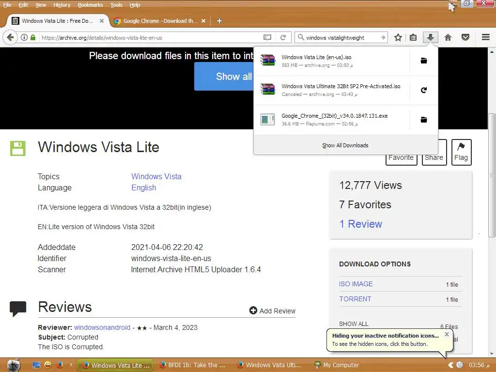The width and height of the screenshot is (496, 372).
Task: Open the Start menu button
Action: coord(14,365)
